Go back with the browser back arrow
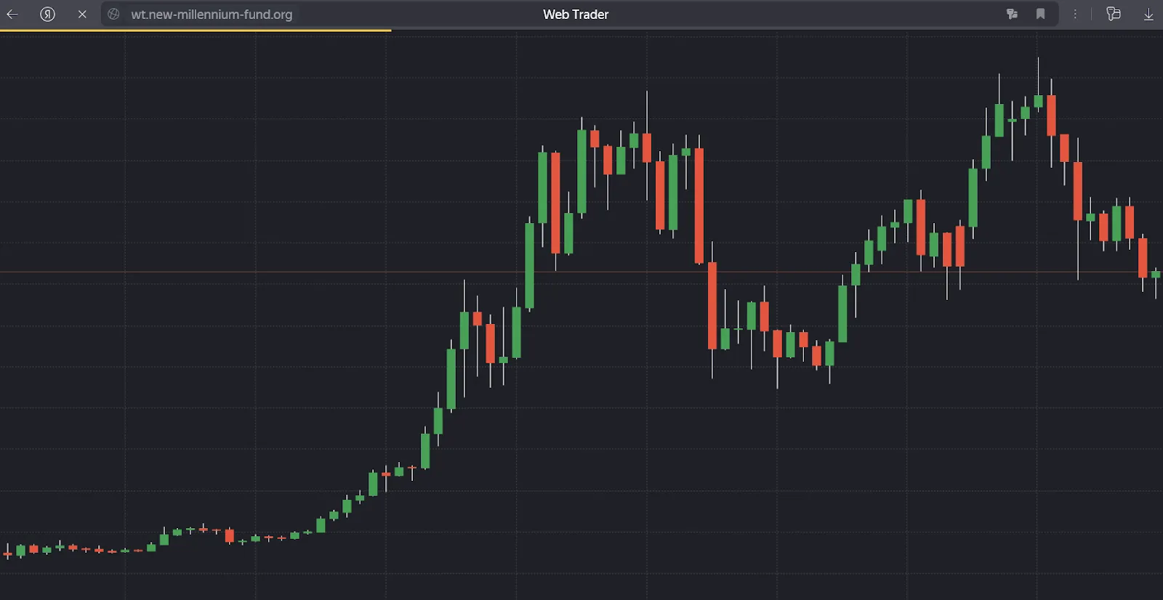 [12, 14]
